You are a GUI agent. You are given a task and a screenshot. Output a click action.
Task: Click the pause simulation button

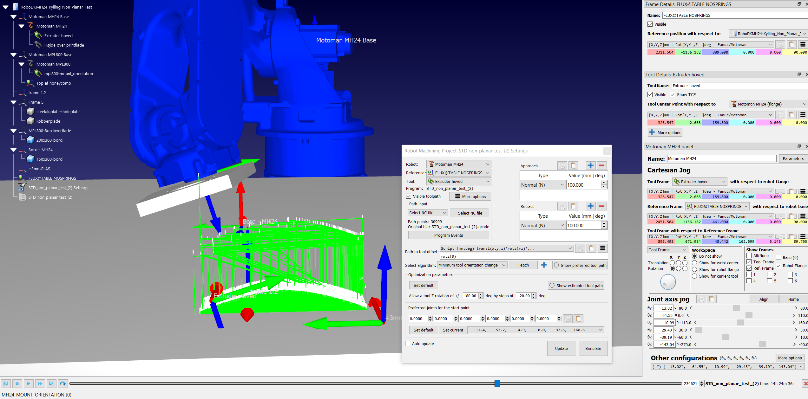click(x=17, y=383)
